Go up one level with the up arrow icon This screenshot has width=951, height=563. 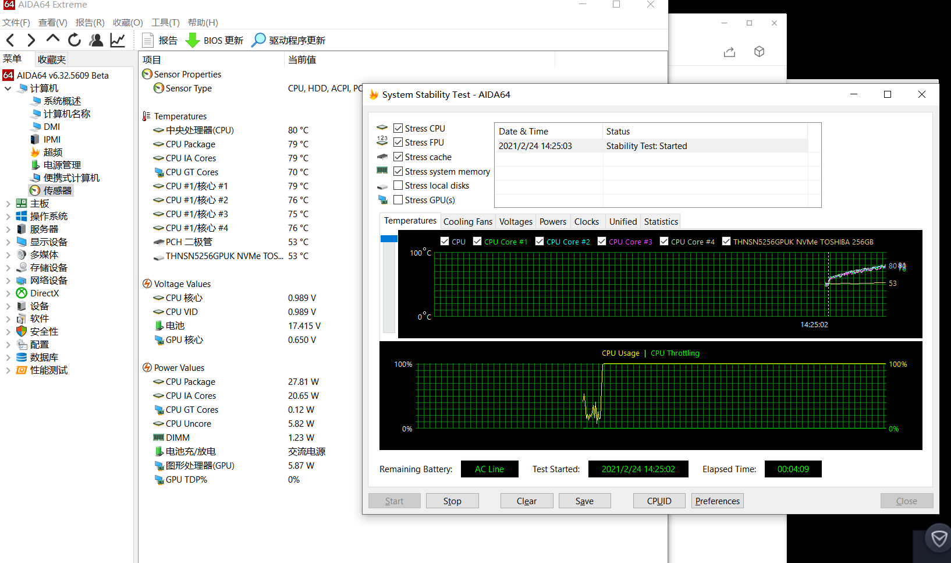[53, 39]
